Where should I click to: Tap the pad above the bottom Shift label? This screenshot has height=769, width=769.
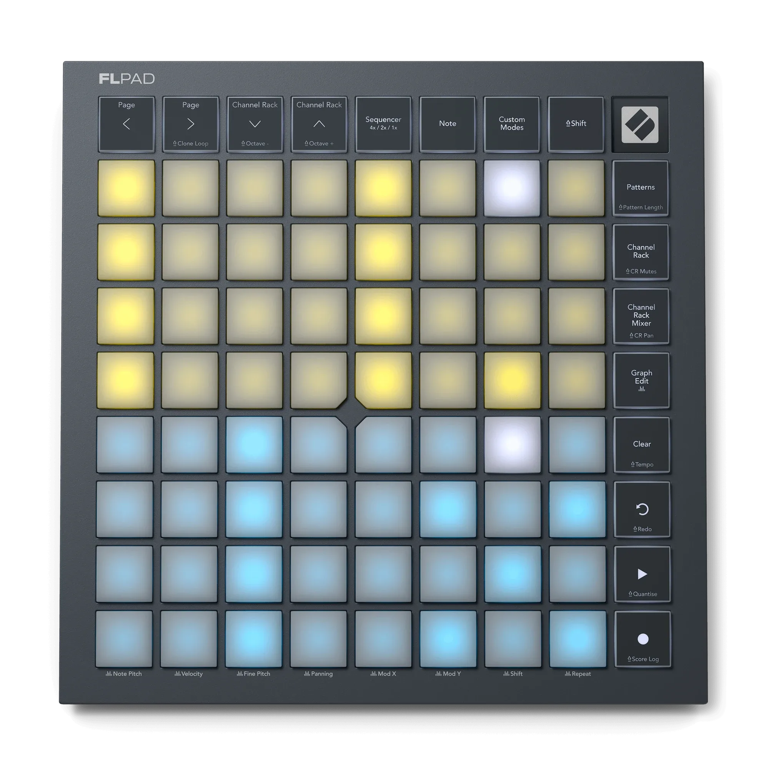point(513,639)
